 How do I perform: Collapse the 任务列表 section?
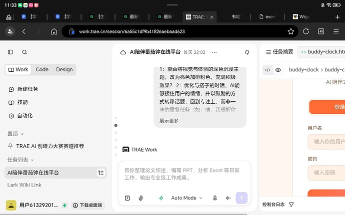20,160
